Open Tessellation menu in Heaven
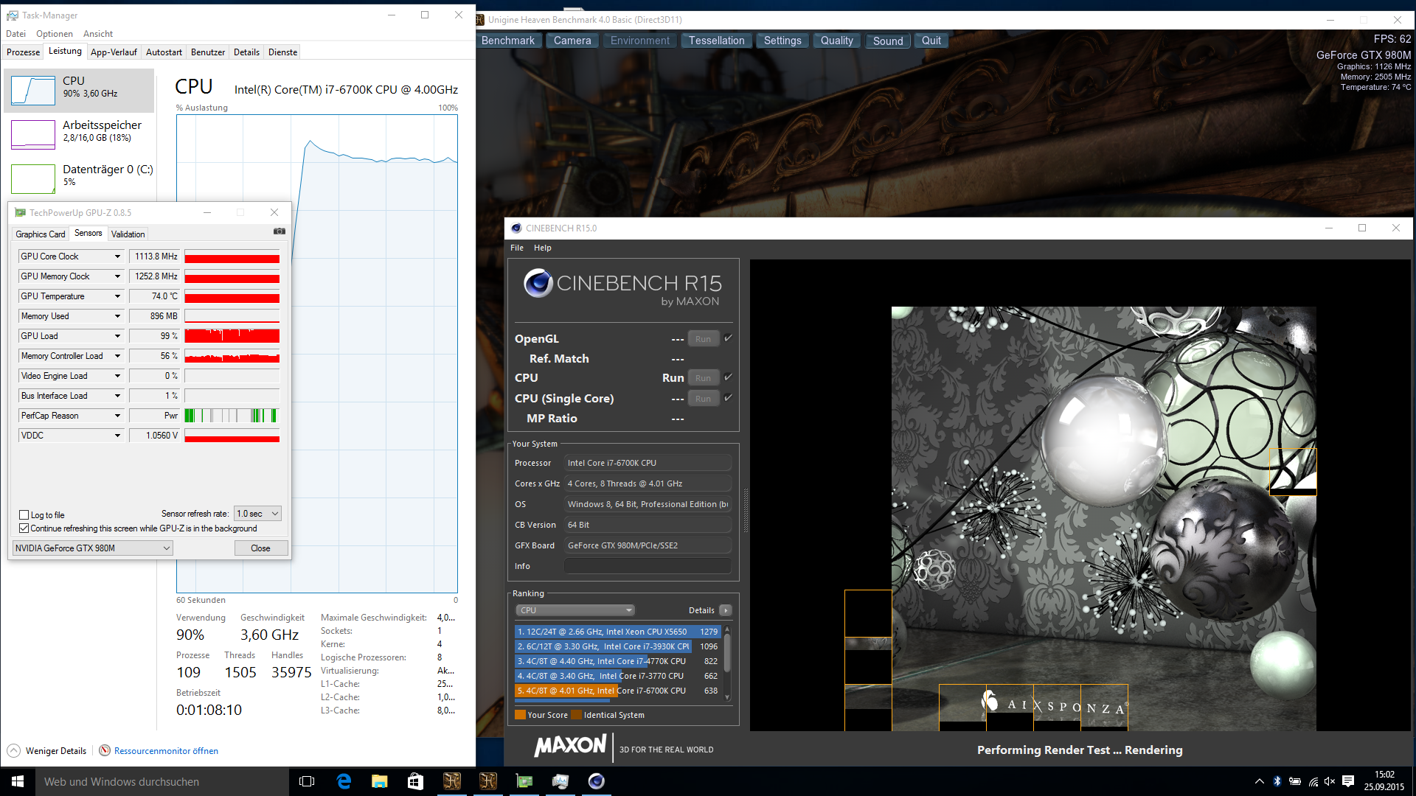 click(x=717, y=41)
